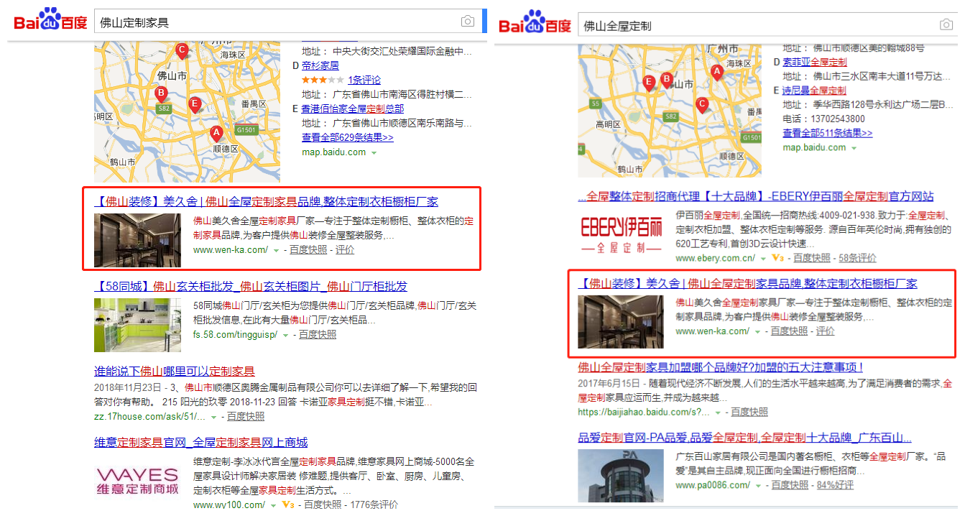Click the EBERY伊百丽 logo thumbnail

pos(622,236)
